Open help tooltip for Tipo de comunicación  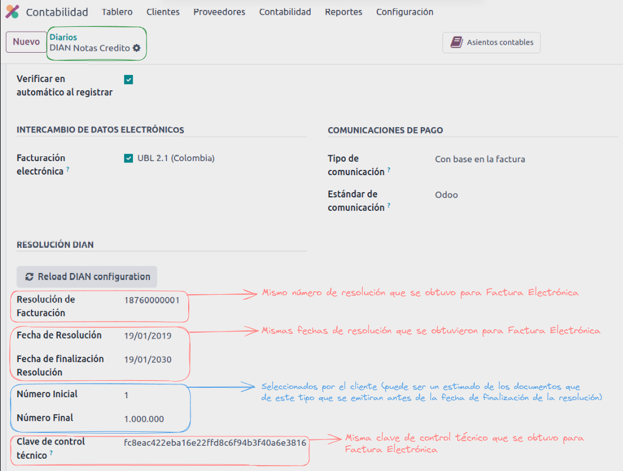pyautogui.click(x=389, y=169)
